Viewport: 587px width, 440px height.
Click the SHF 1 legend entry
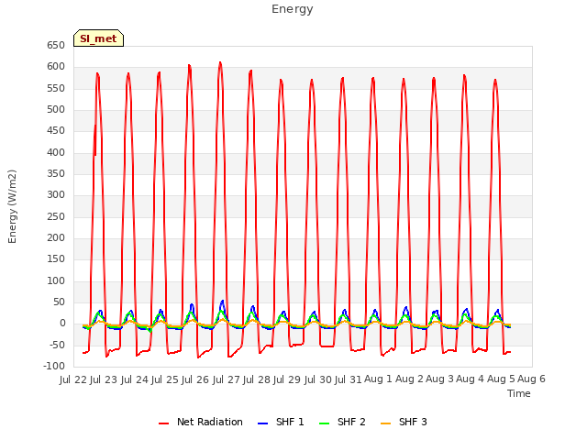click(x=281, y=422)
